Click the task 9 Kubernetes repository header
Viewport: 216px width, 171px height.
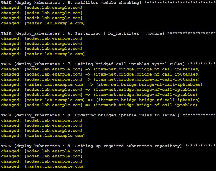[108, 146]
